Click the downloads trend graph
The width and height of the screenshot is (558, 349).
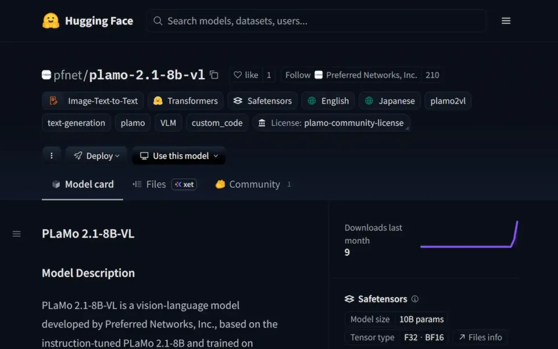pyautogui.click(x=468, y=235)
